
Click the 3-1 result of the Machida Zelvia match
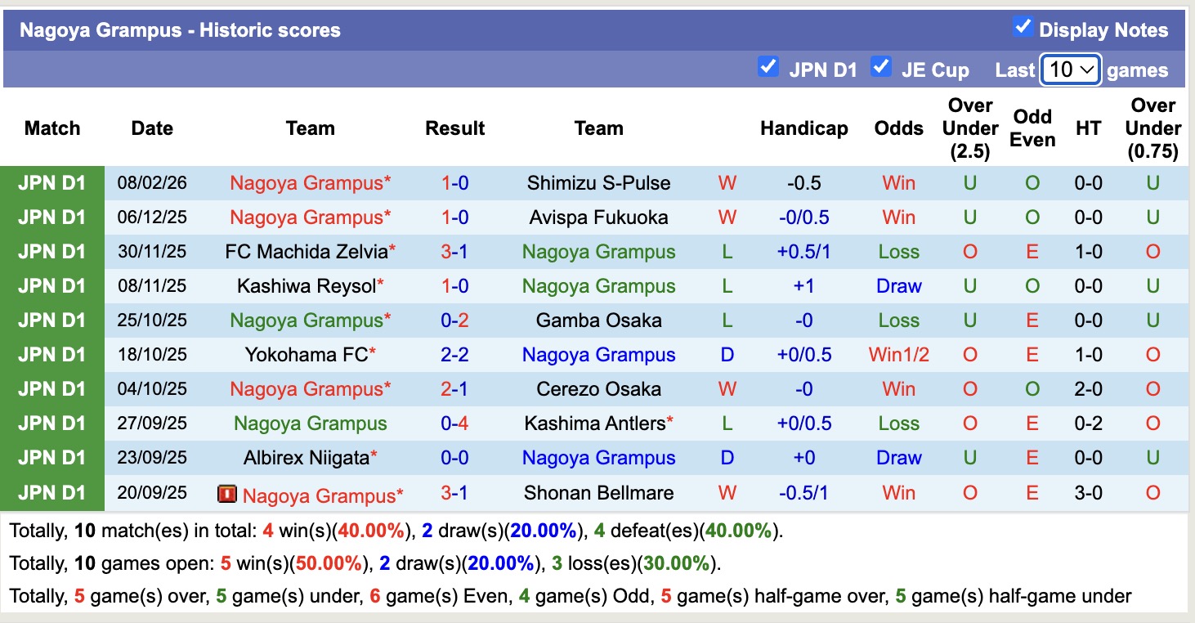tap(454, 252)
